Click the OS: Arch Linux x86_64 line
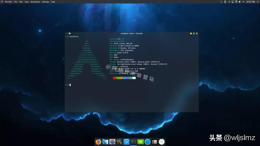260x146 pixels. tap(121, 43)
